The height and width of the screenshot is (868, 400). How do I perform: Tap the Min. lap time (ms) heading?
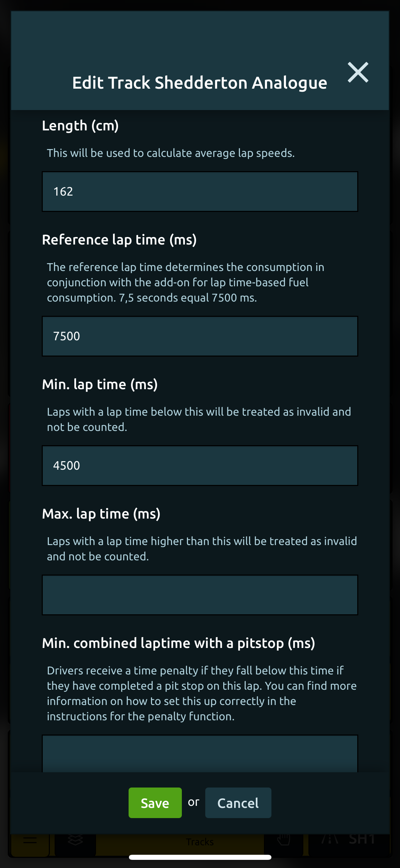click(x=100, y=385)
